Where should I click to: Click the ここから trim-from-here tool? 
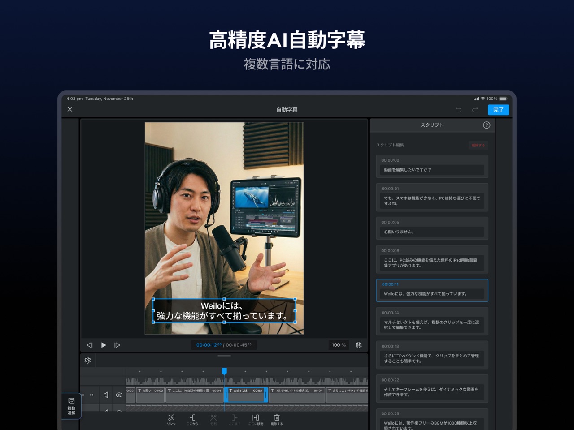click(192, 420)
